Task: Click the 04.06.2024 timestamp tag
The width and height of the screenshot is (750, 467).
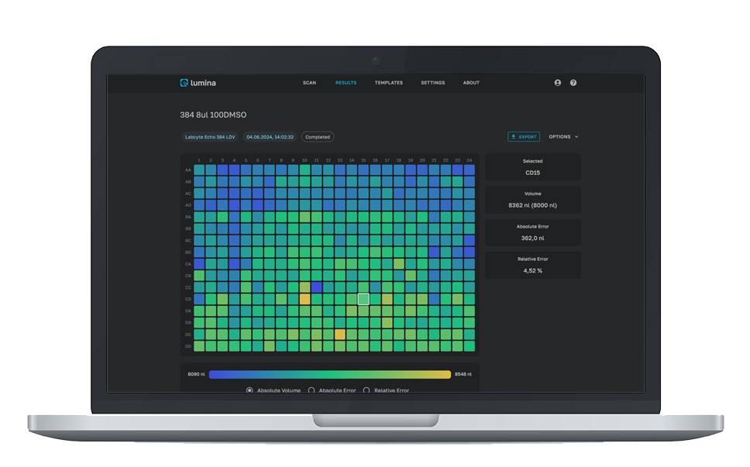Action: click(270, 137)
